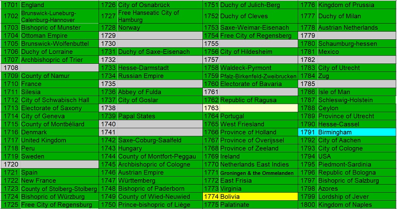
Task: Select the Electorate of Saxony cell
Action: [59, 108]
